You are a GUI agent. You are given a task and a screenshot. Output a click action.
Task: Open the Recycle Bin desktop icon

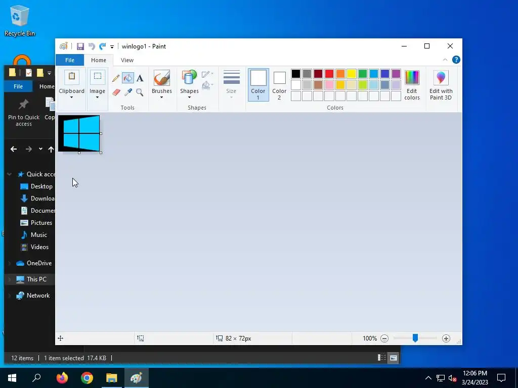[x=20, y=20]
